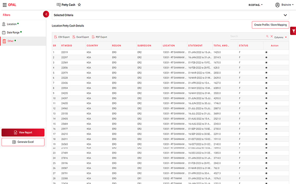Click the OPAL logo text
This screenshot has width=296, height=184.
[12, 5]
